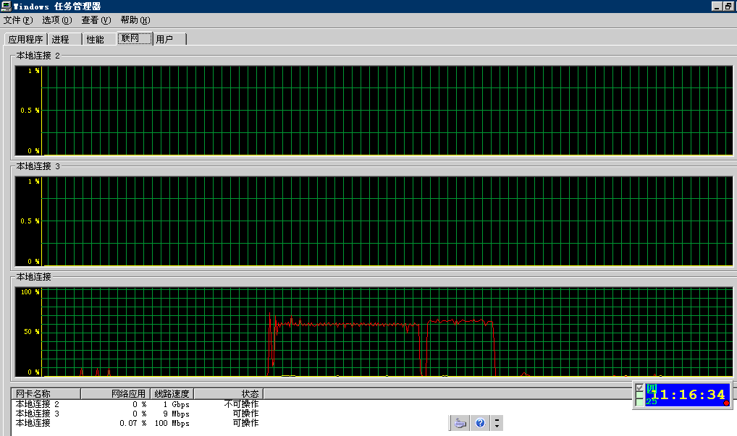Click the red dot on clock widget
The image size is (737, 436).
tap(726, 403)
